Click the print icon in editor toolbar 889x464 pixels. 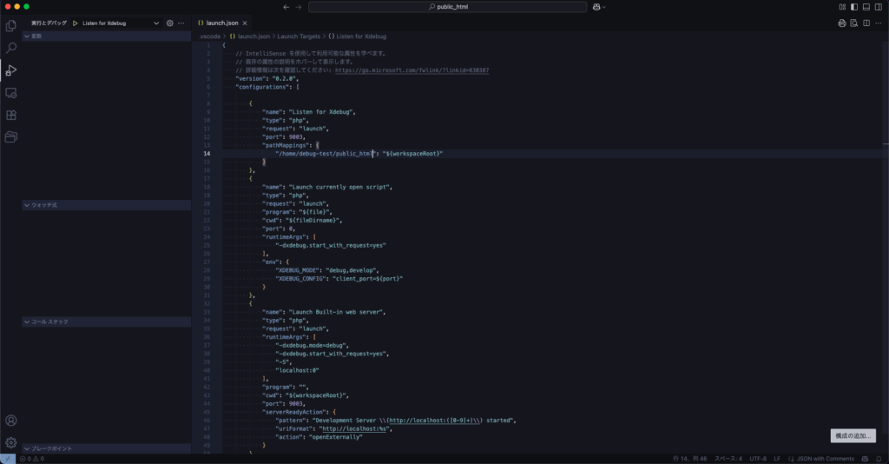click(x=842, y=23)
